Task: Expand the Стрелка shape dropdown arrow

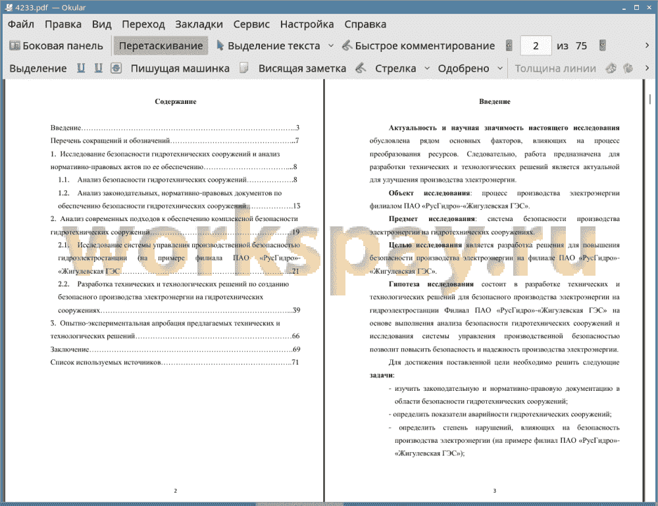Action: 427,68
